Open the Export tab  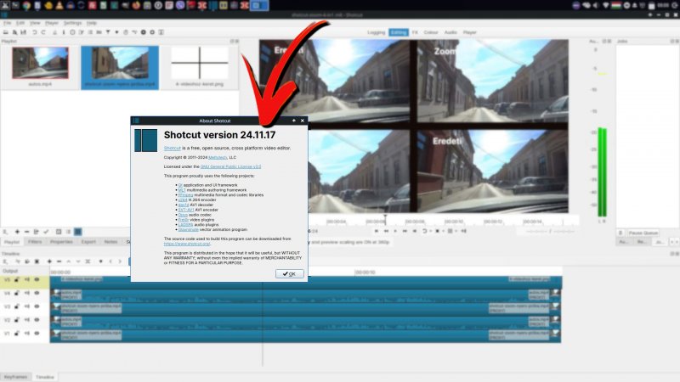[88, 242]
